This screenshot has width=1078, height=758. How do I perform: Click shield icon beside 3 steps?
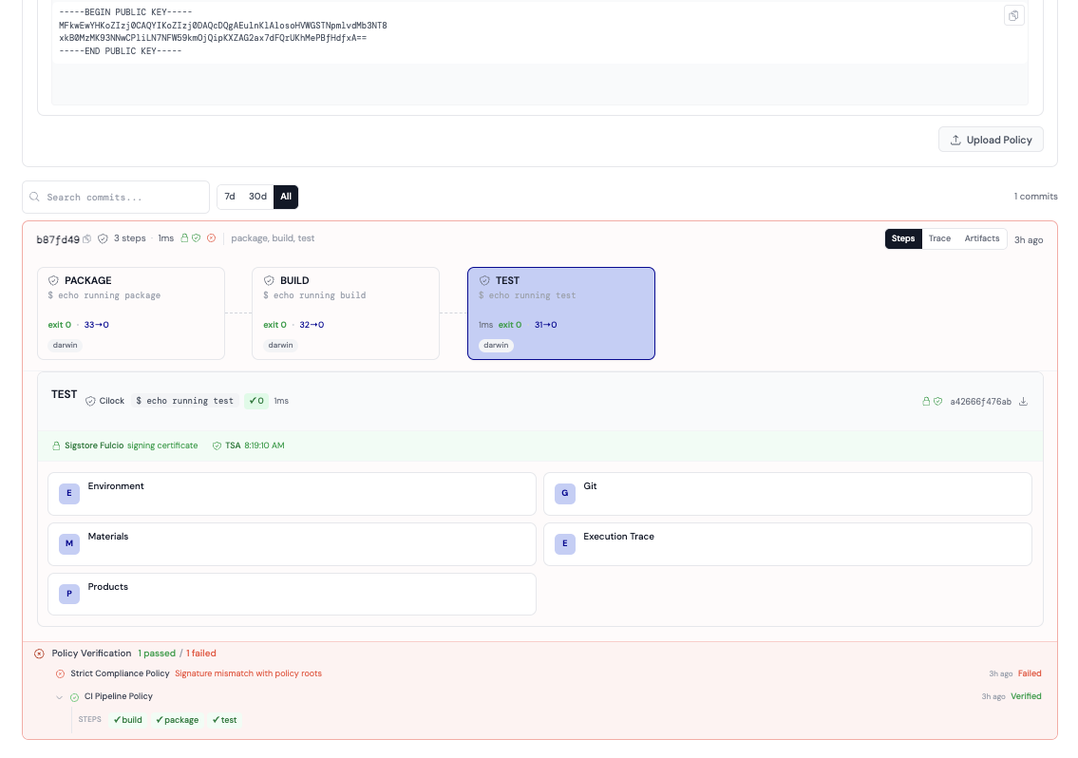(103, 238)
